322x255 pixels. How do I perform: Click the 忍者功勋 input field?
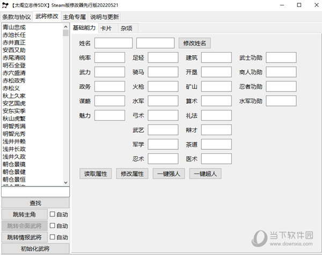click(x=281, y=86)
